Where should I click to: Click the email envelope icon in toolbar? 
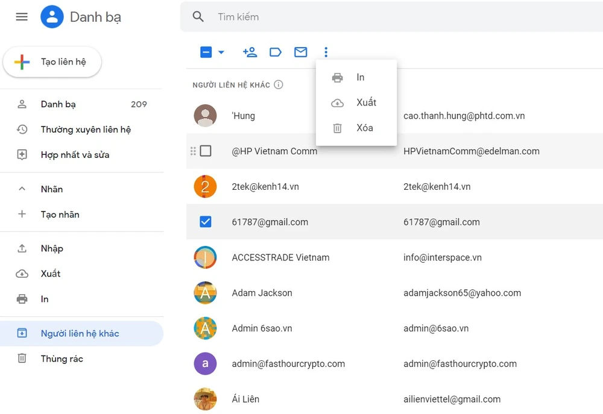click(300, 52)
